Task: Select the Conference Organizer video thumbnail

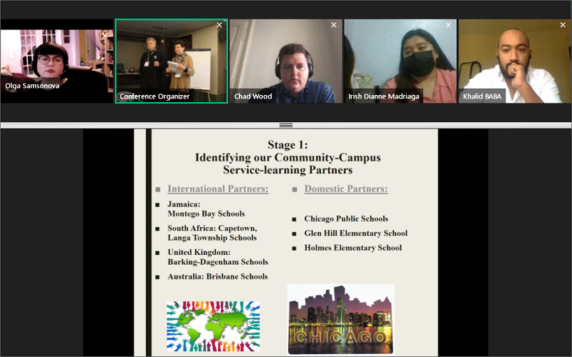Action: click(172, 61)
